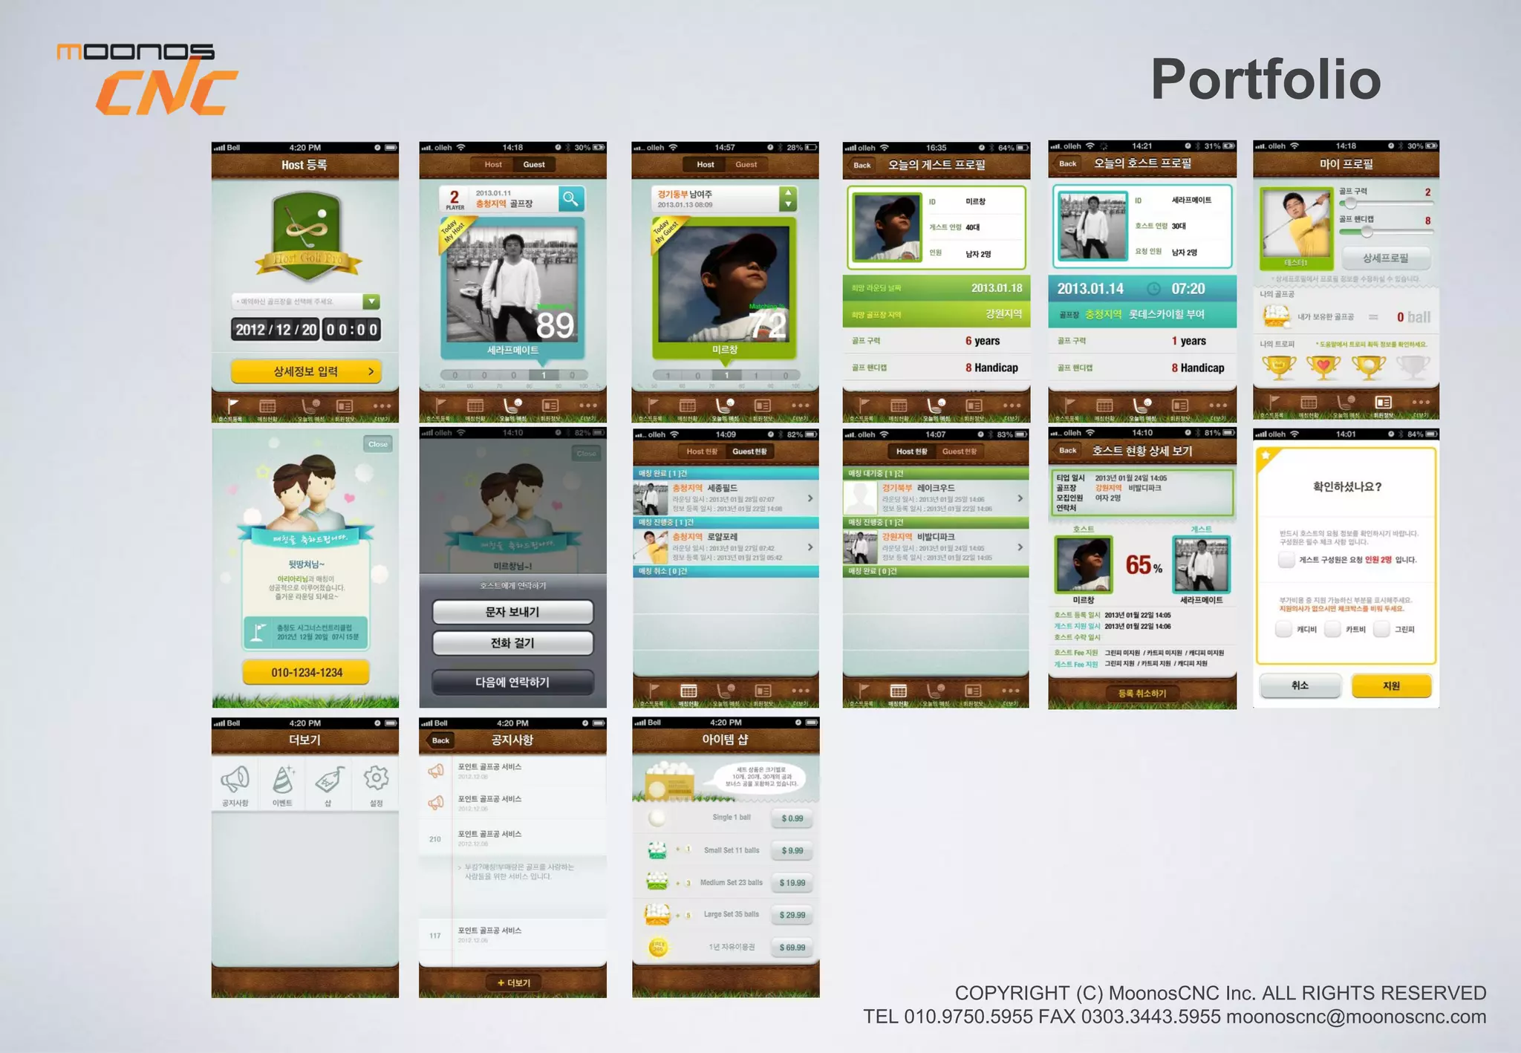Open the 샵 price tag icon

click(328, 780)
